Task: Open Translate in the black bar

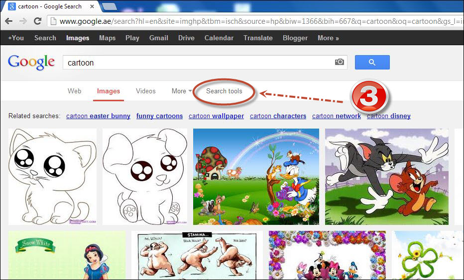Action: (258, 38)
